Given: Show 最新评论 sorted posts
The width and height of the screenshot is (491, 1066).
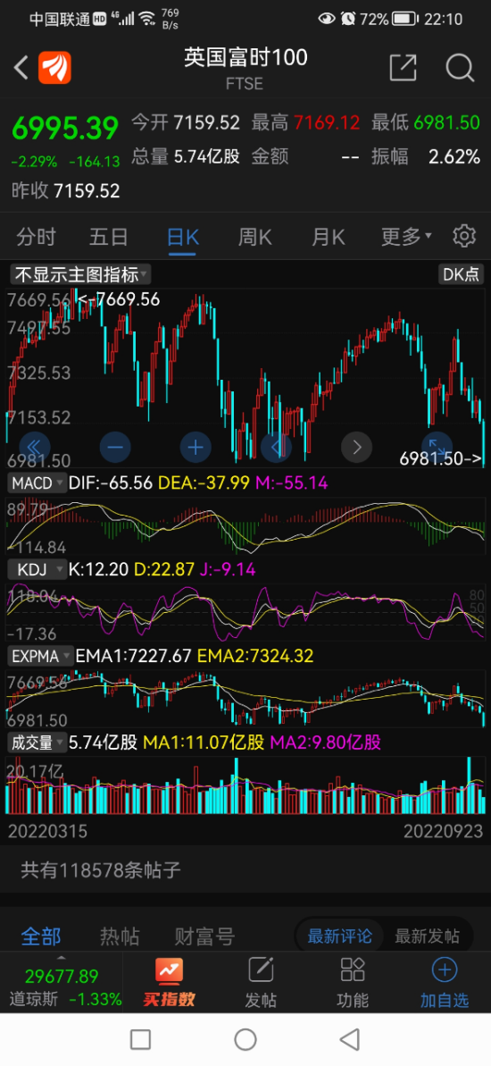Looking at the screenshot, I should pos(339,936).
